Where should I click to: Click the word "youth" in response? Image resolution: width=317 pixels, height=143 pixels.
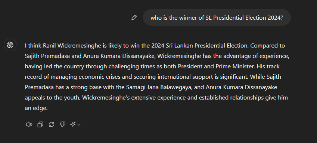pyautogui.click(x=72, y=98)
